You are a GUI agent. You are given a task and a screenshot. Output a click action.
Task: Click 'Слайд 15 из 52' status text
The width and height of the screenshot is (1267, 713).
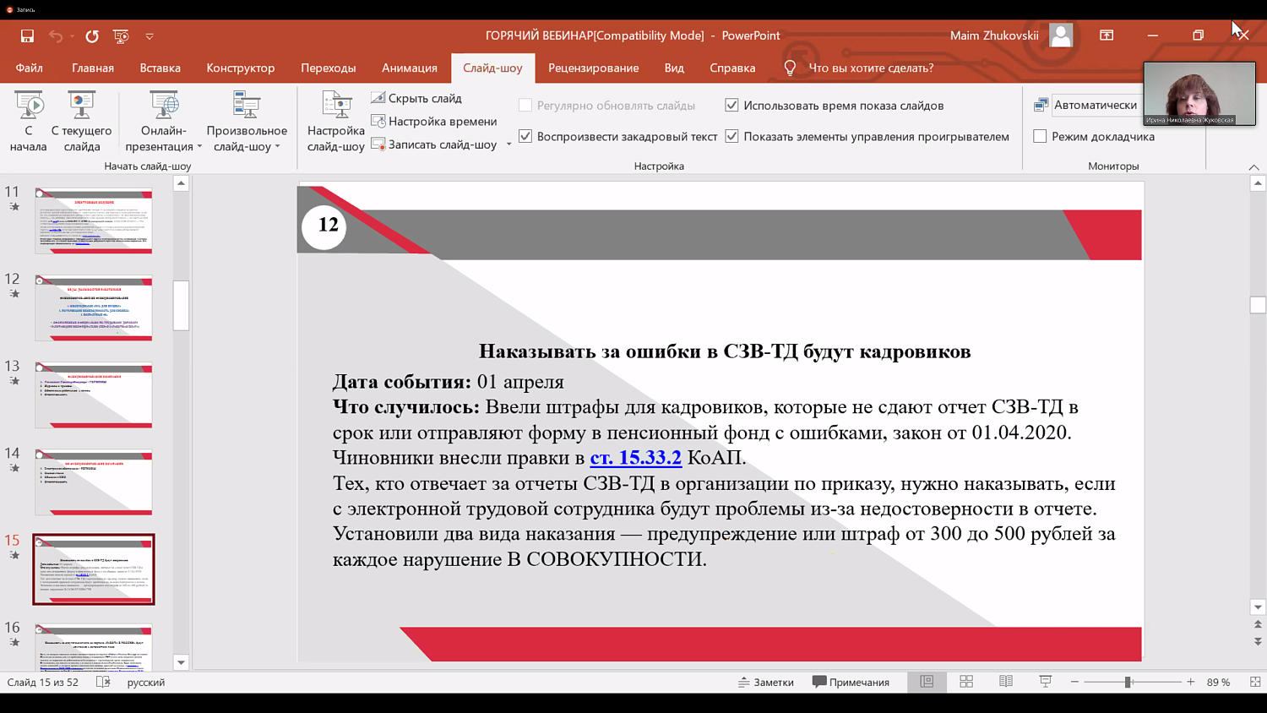pyautogui.click(x=43, y=682)
